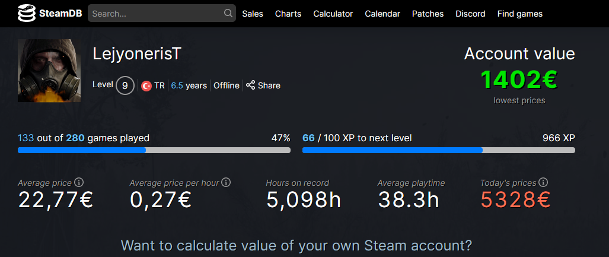Click the XP to next level progress bar

coord(439,150)
